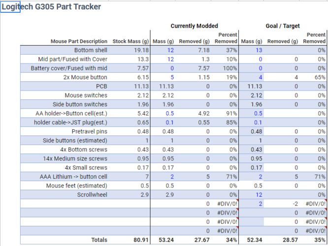Select Mouse switches stock mass 2.12
The image size is (328, 246).
point(143,95)
